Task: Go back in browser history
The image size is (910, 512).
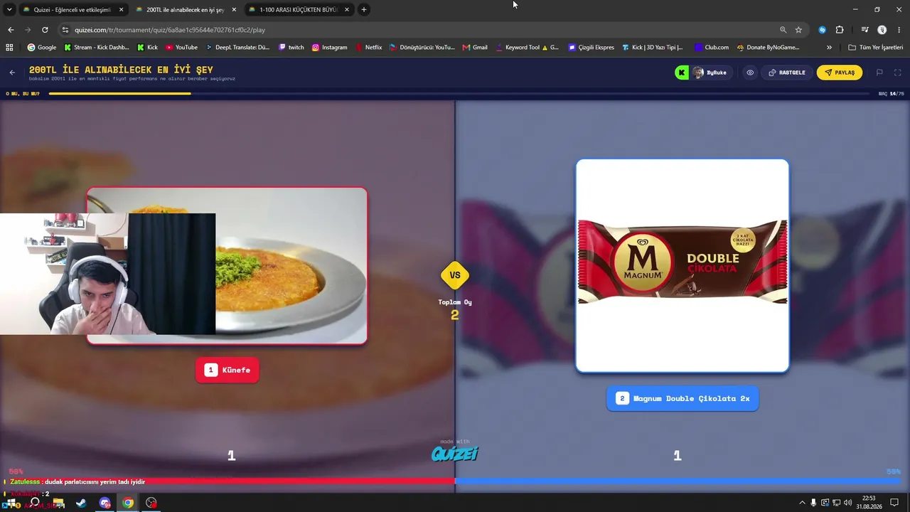Action: pos(11,30)
